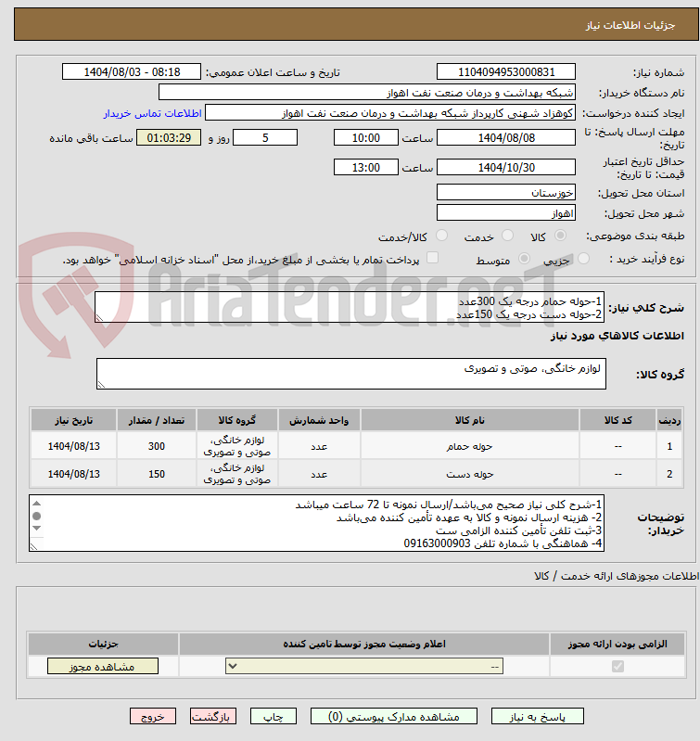
Task: Click the کد کالا column header
Action: pyautogui.click(x=617, y=420)
